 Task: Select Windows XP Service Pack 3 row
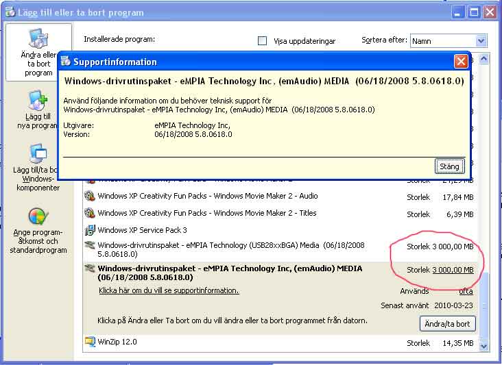[279, 230]
